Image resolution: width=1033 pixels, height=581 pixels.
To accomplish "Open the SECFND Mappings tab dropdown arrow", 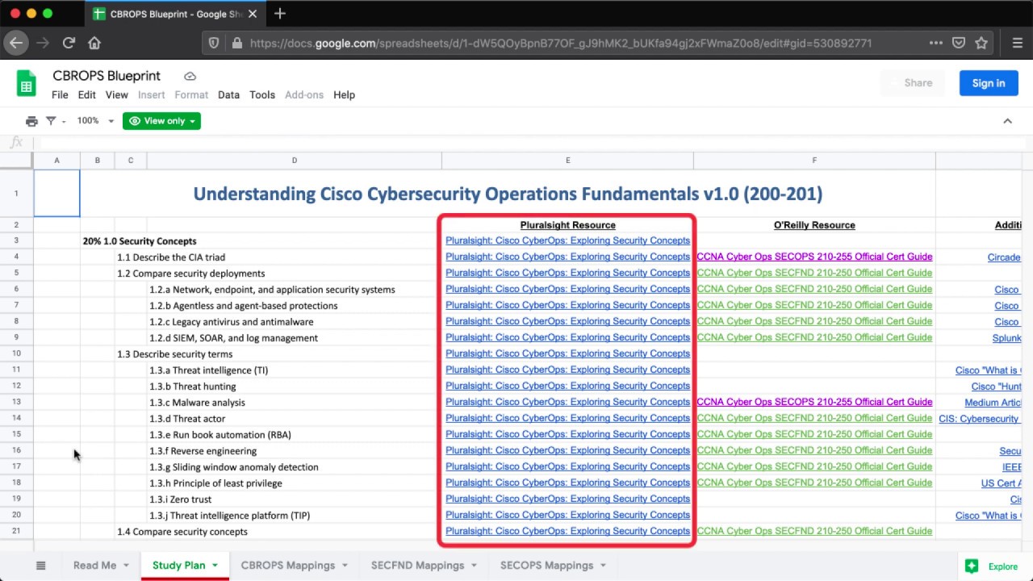I will tap(475, 566).
